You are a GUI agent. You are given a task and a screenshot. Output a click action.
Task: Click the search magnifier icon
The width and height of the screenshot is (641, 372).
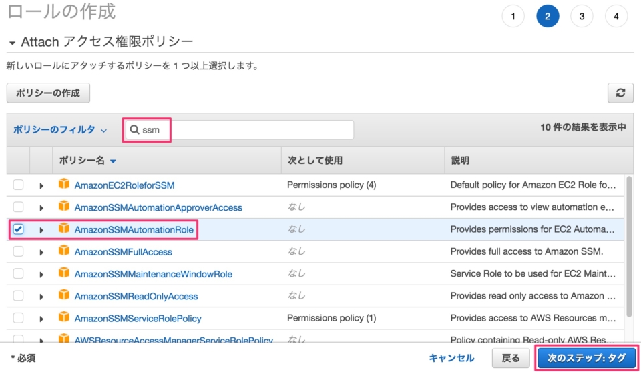coord(134,129)
